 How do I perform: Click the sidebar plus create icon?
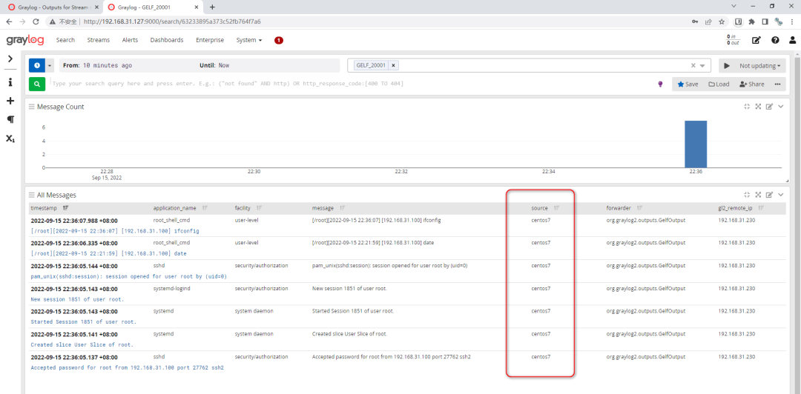click(10, 101)
